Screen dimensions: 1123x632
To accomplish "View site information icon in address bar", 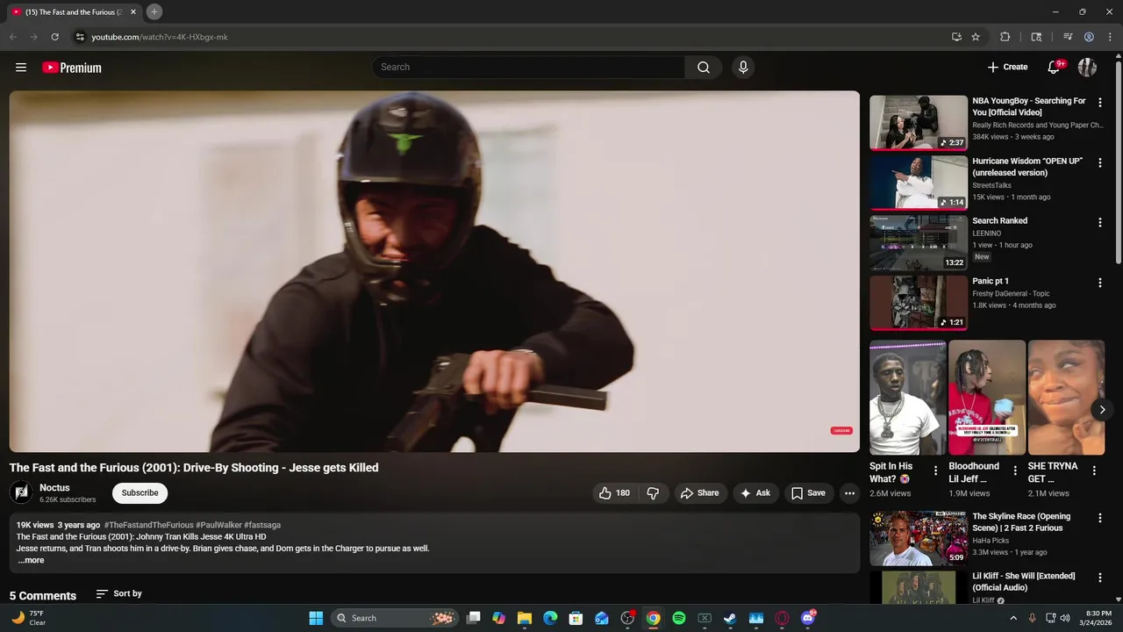I will click(80, 37).
